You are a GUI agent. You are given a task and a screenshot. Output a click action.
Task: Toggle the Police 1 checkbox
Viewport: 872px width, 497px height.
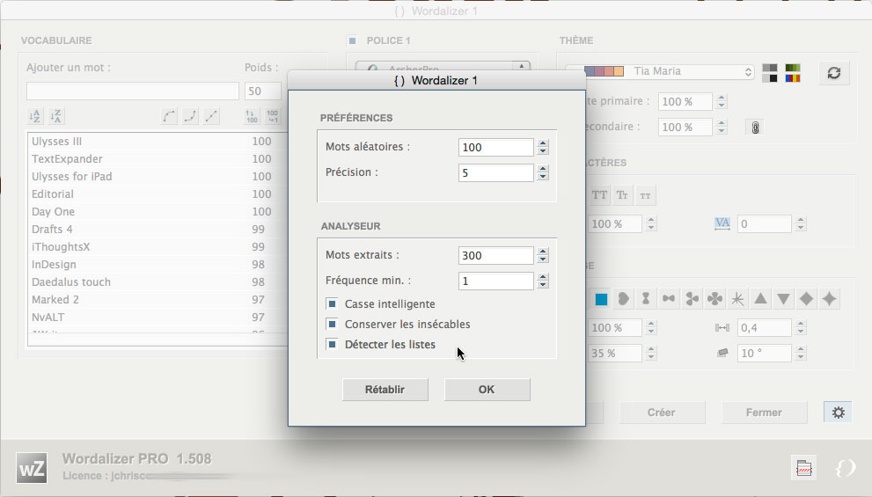coord(352,40)
